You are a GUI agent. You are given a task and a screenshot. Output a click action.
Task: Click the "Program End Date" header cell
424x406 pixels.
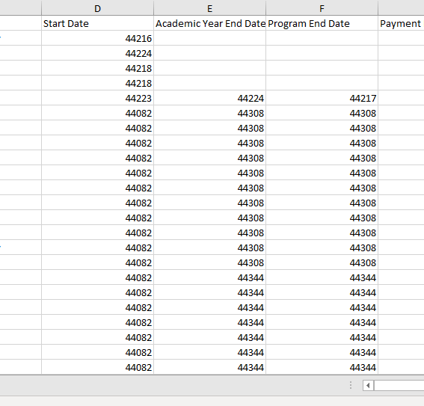(322, 23)
